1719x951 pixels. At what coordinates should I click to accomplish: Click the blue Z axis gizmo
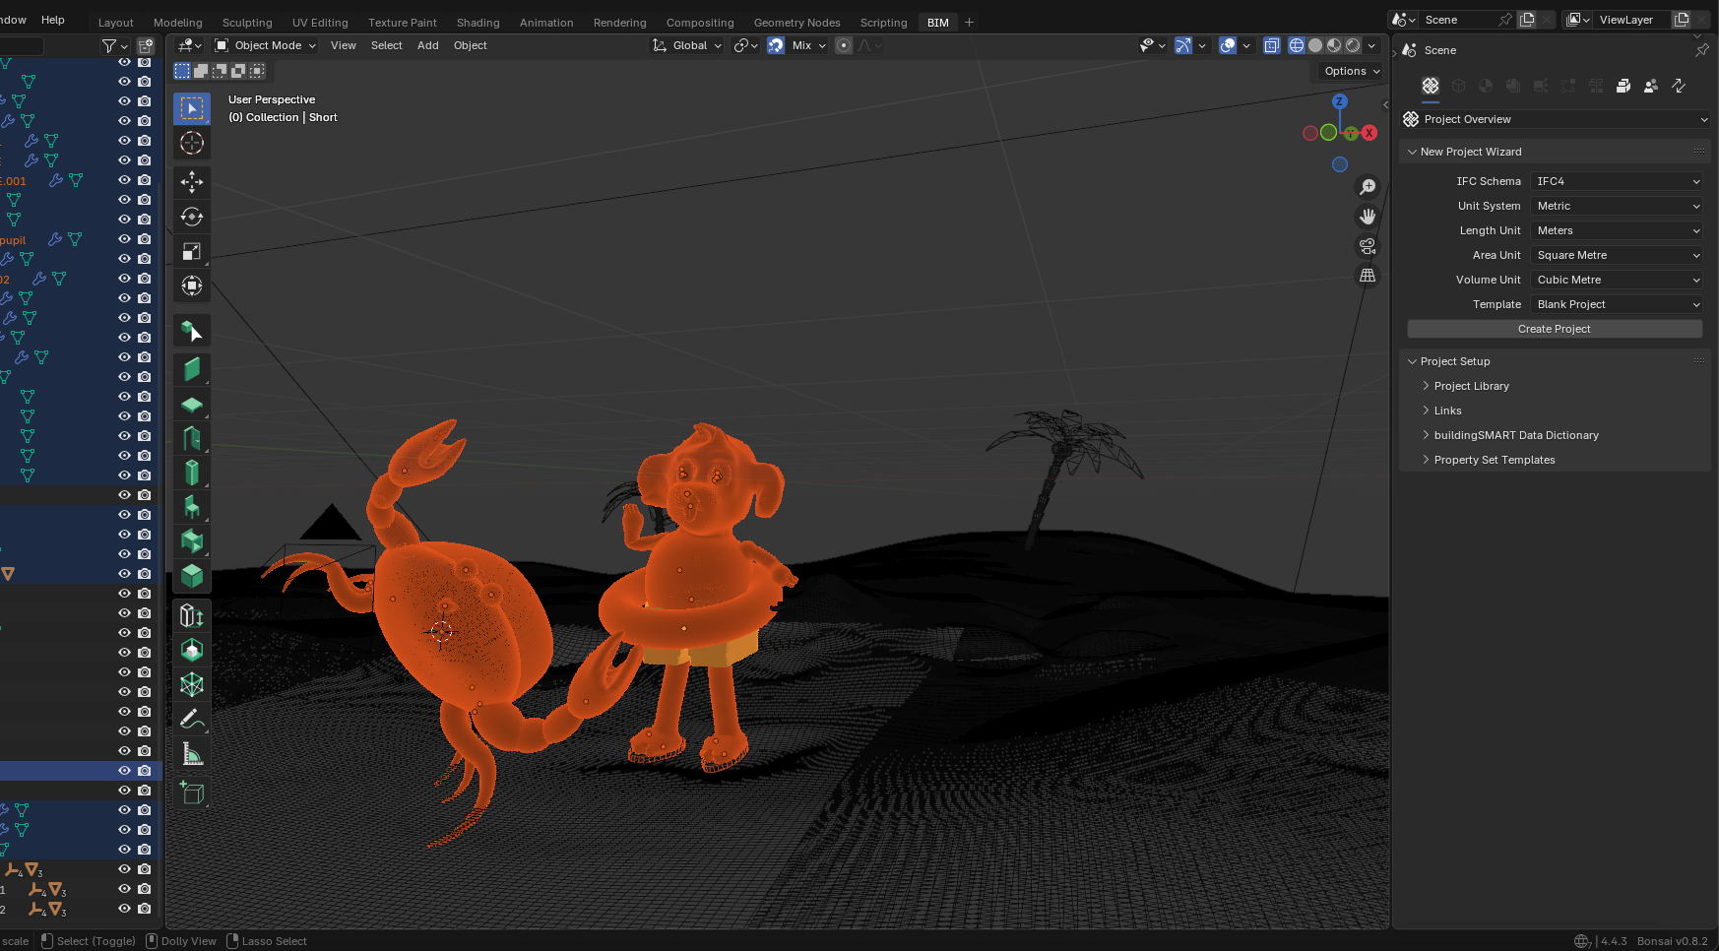1340,101
